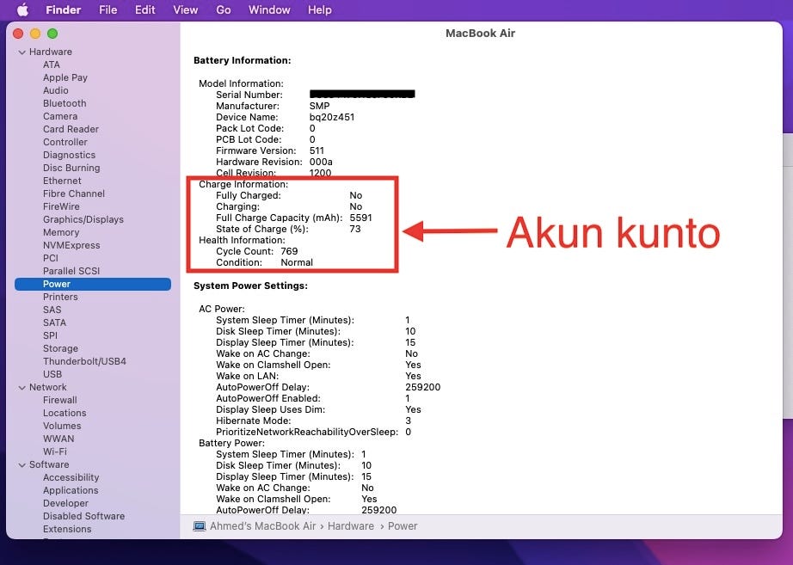Select Diagnostics in the sidebar
The width and height of the screenshot is (793, 565).
pyautogui.click(x=70, y=155)
